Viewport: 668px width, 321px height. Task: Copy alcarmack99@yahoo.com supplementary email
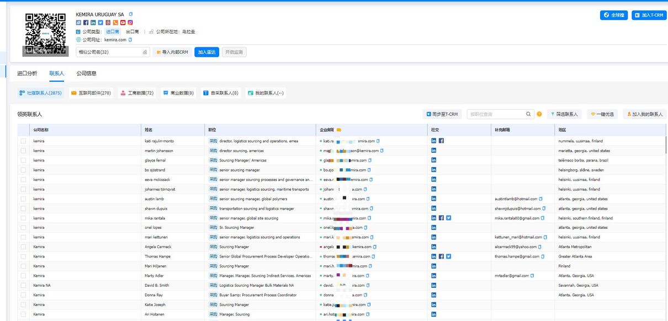tap(540, 247)
